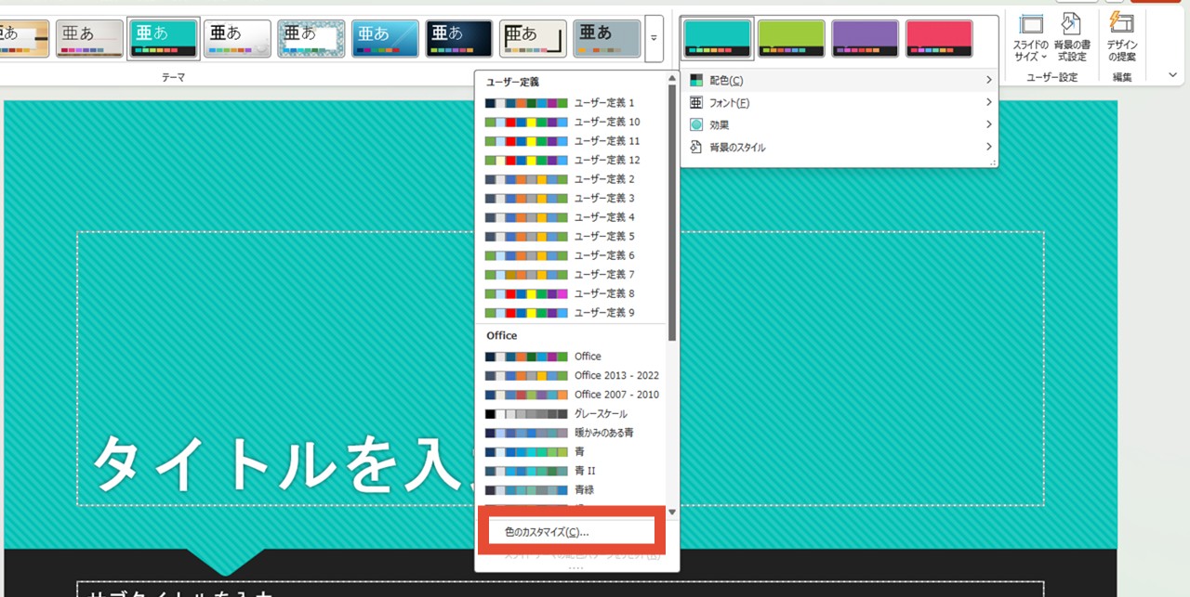Screen dimensions: 1190x597
Task: Select the purple color variant swatch
Action: [x=865, y=38]
